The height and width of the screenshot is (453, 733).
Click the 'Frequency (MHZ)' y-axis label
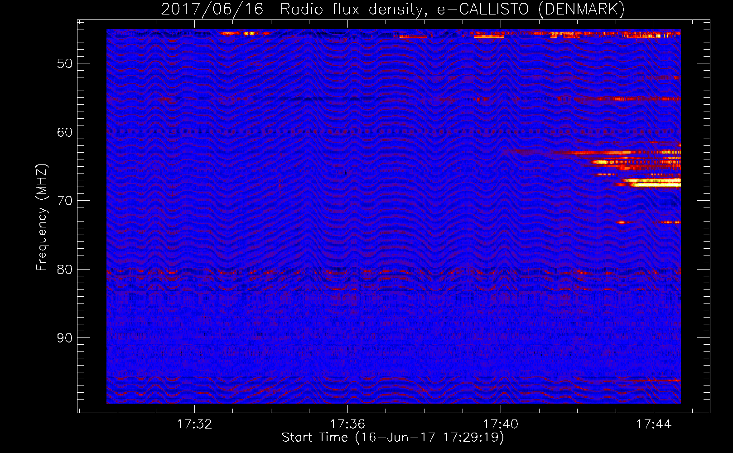point(42,217)
